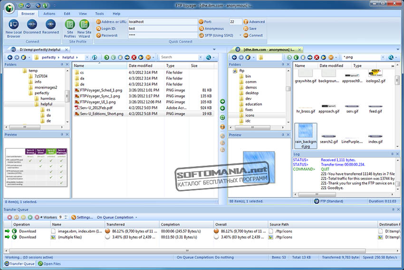The image size is (404, 270).
Task: Open the *.png filter dropdown arrow
Action: pyautogui.click(x=383, y=57)
